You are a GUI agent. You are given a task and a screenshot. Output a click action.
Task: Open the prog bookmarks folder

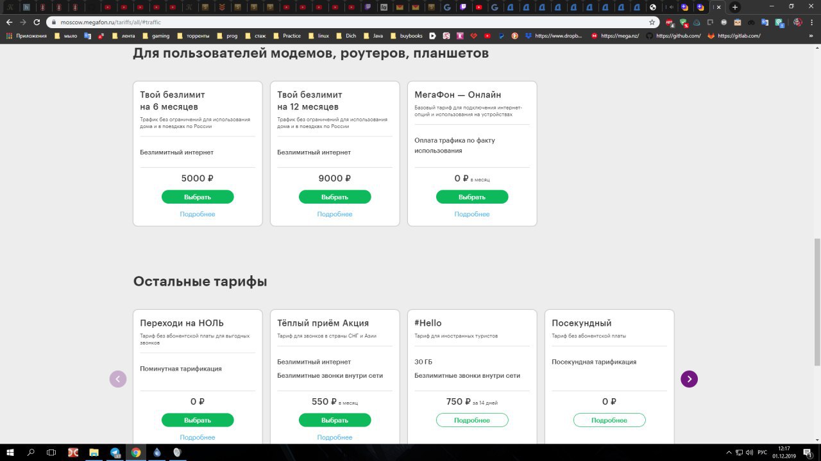[x=227, y=36]
